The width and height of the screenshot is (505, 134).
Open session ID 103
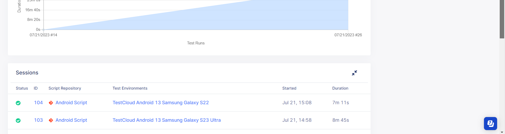[x=38, y=120]
